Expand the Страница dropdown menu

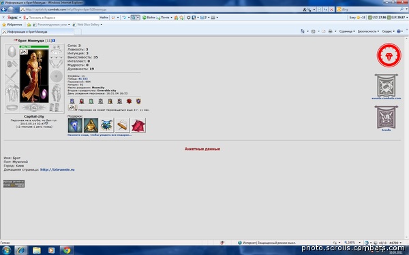pyautogui.click(x=347, y=31)
